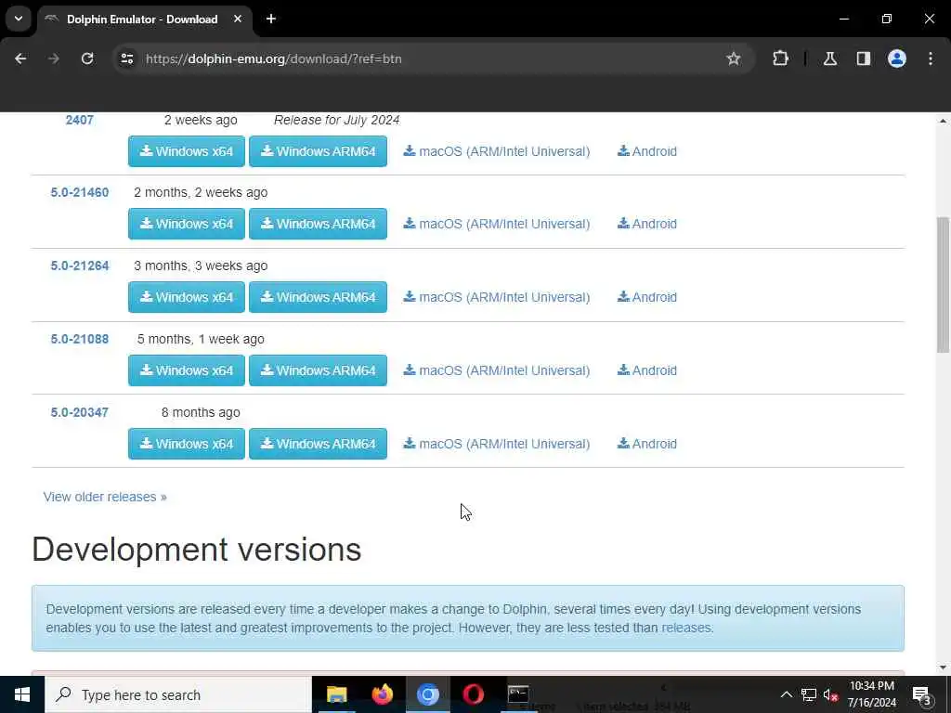951x713 pixels.
Task: Click the page vertical scrollbar thumb
Action: pos(943,284)
